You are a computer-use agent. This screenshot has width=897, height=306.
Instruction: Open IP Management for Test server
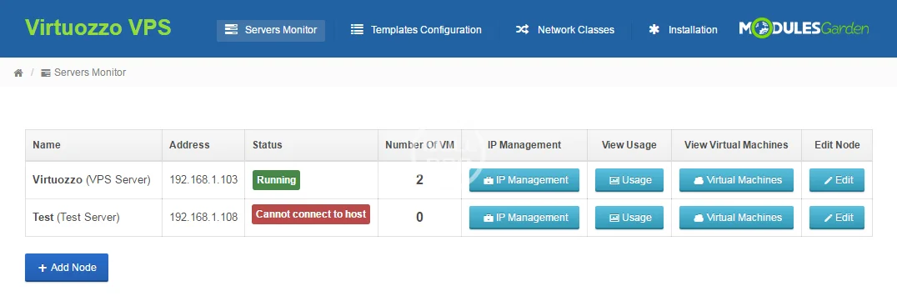pyautogui.click(x=524, y=218)
